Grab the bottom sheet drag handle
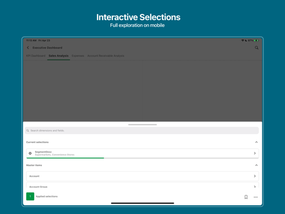The width and height of the screenshot is (285, 214). pos(142,125)
